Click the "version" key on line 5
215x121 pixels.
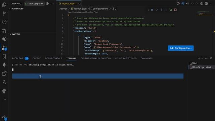79,28
